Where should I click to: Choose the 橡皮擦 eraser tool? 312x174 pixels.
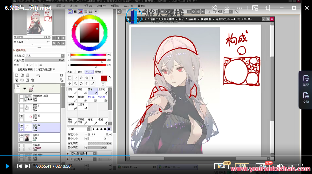pos(83,99)
